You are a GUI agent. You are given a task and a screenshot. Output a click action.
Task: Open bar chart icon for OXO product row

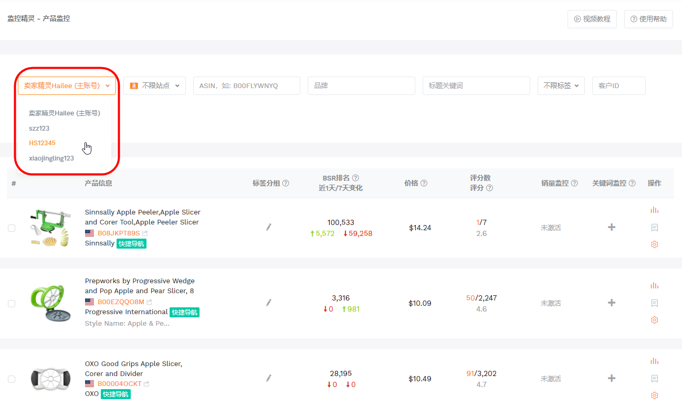point(654,361)
